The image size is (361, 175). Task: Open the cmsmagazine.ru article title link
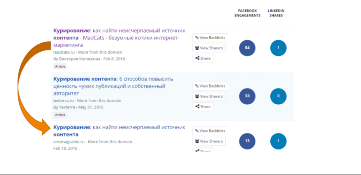pyautogui.click(x=119, y=131)
